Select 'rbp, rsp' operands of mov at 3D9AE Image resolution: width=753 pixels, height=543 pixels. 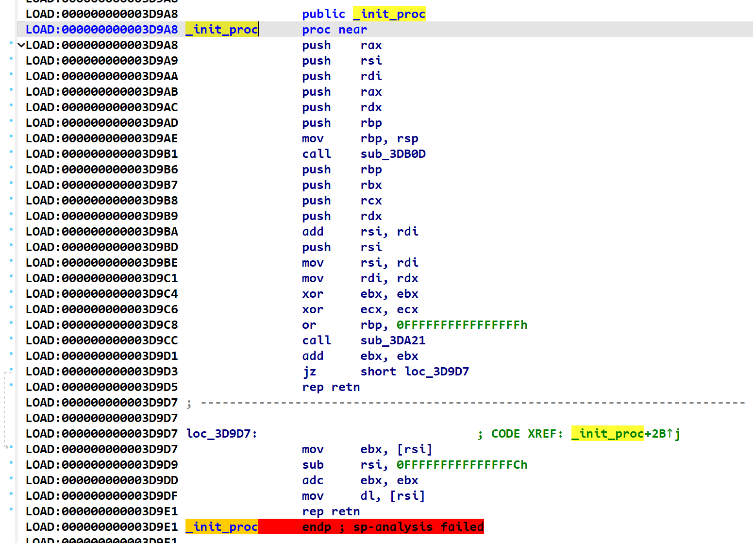point(389,138)
